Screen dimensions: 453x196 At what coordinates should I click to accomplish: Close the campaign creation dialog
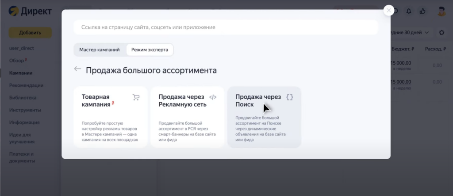point(388,11)
